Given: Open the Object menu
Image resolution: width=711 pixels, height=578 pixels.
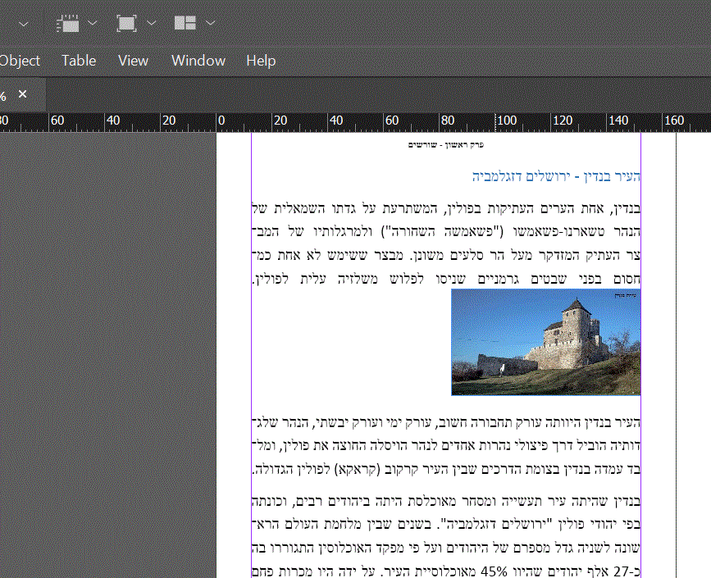Looking at the screenshot, I should point(20,61).
